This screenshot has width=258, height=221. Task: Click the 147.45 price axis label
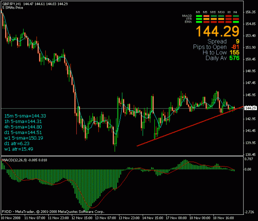pos(251,83)
